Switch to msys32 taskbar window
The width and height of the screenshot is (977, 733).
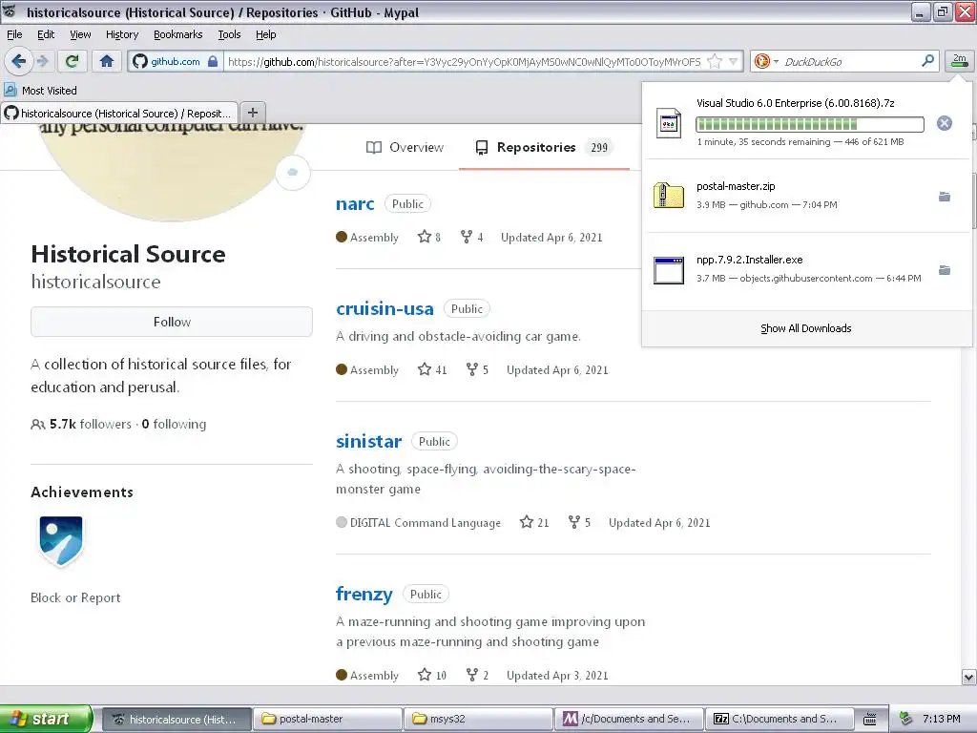[478, 719]
